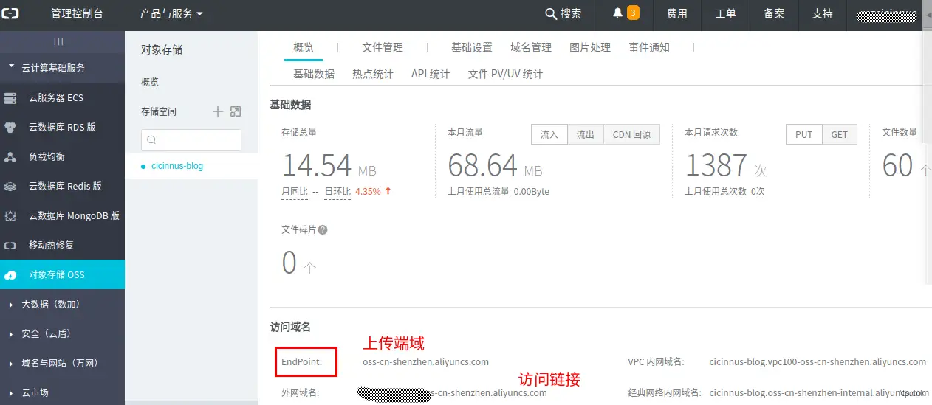
Task: Switch traffic view to CDN 回源
Action: (x=631, y=134)
